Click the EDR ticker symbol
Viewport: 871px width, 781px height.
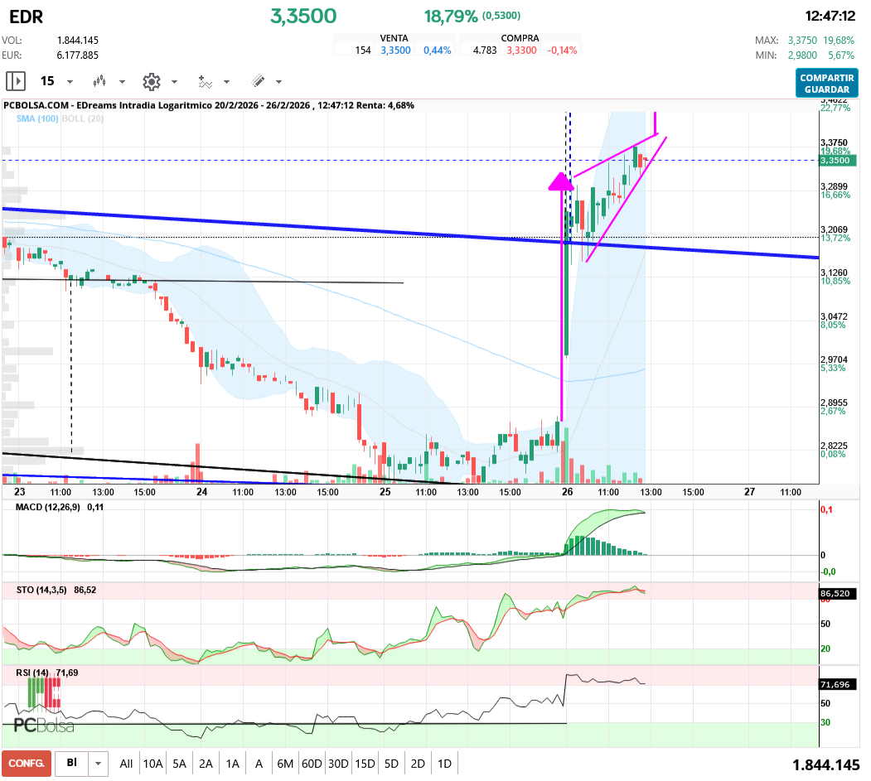[27, 17]
